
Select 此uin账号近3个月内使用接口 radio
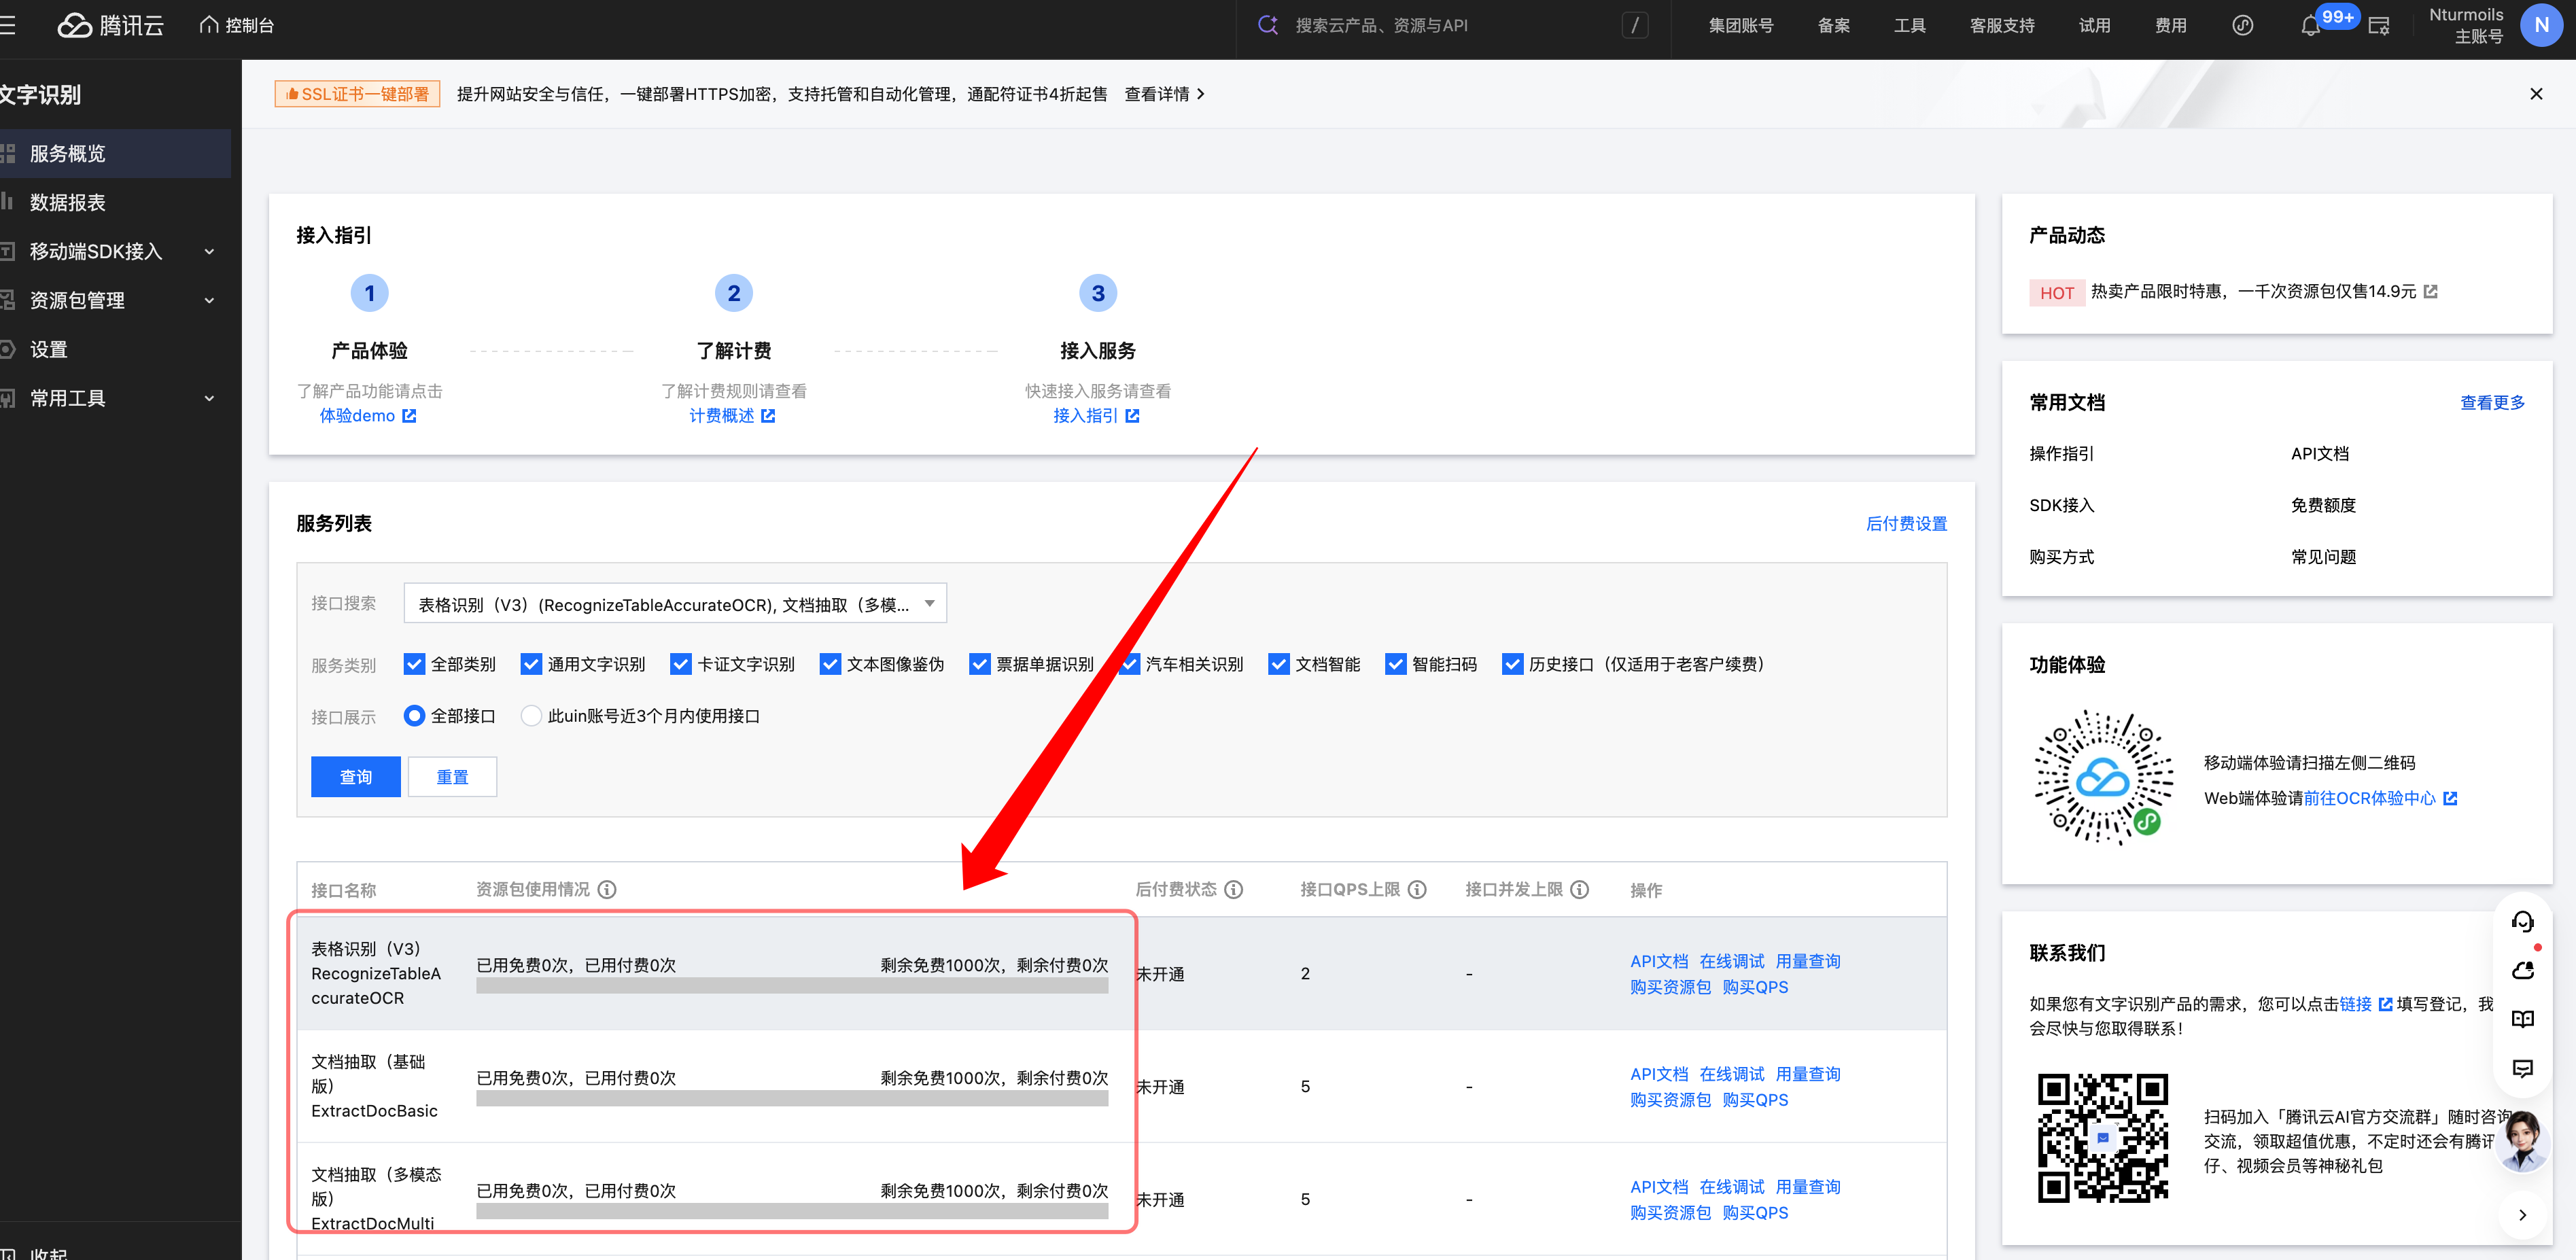pos(531,717)
